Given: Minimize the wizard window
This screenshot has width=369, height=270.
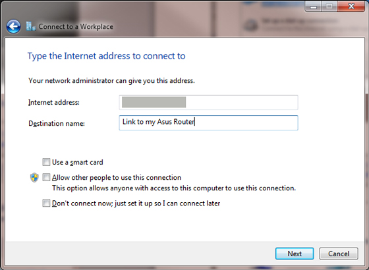Looking at the screenshot, I should coord(313,7).
